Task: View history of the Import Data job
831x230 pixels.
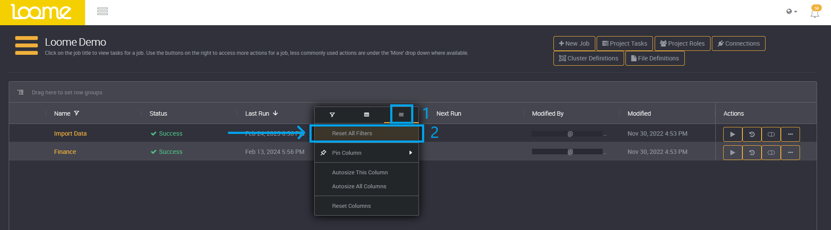Action: 752,134
